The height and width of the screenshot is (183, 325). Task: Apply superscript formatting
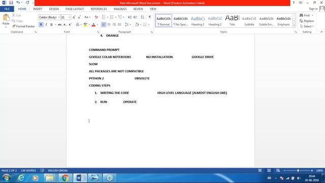click(70, 25)
